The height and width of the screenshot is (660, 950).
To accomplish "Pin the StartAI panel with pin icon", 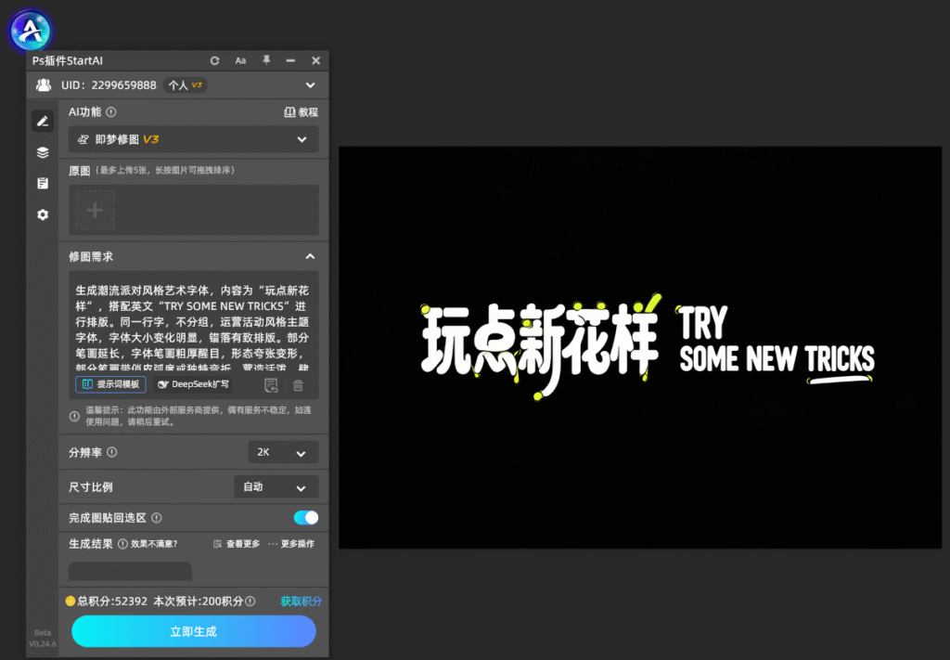I will [266, 60].
